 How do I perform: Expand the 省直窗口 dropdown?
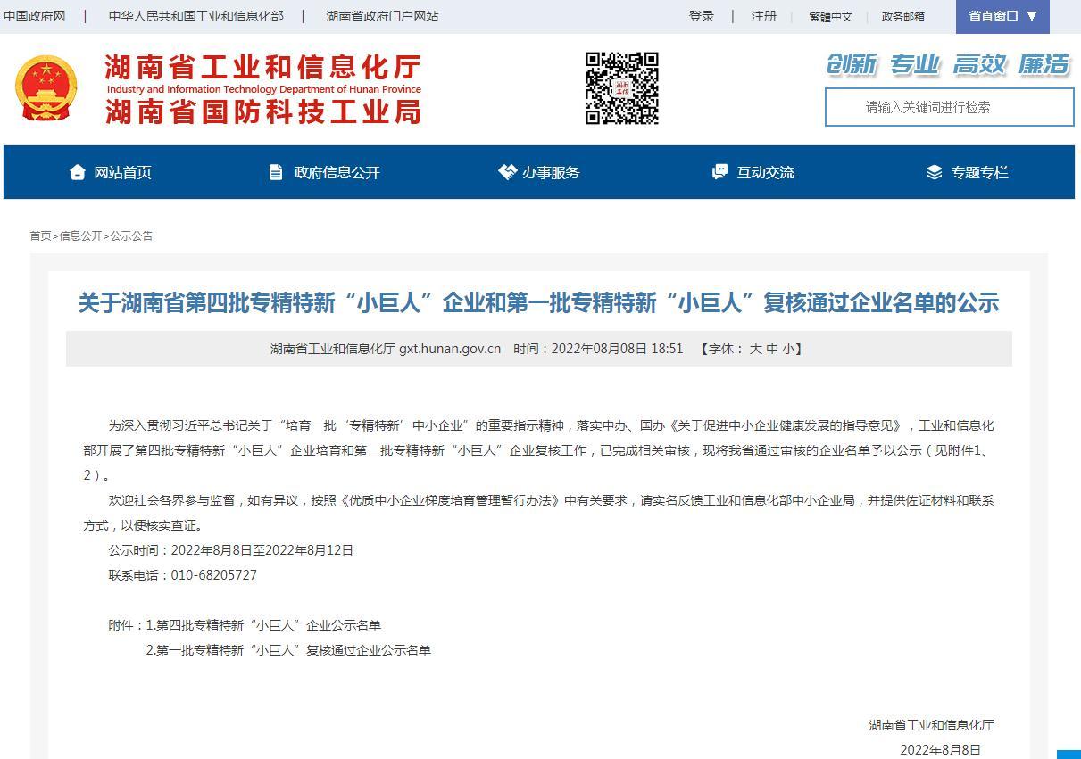pos(1002,16)
